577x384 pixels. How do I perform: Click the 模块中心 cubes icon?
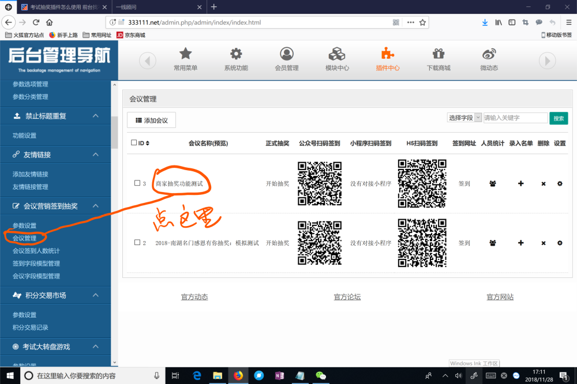[x=337, y=54]
